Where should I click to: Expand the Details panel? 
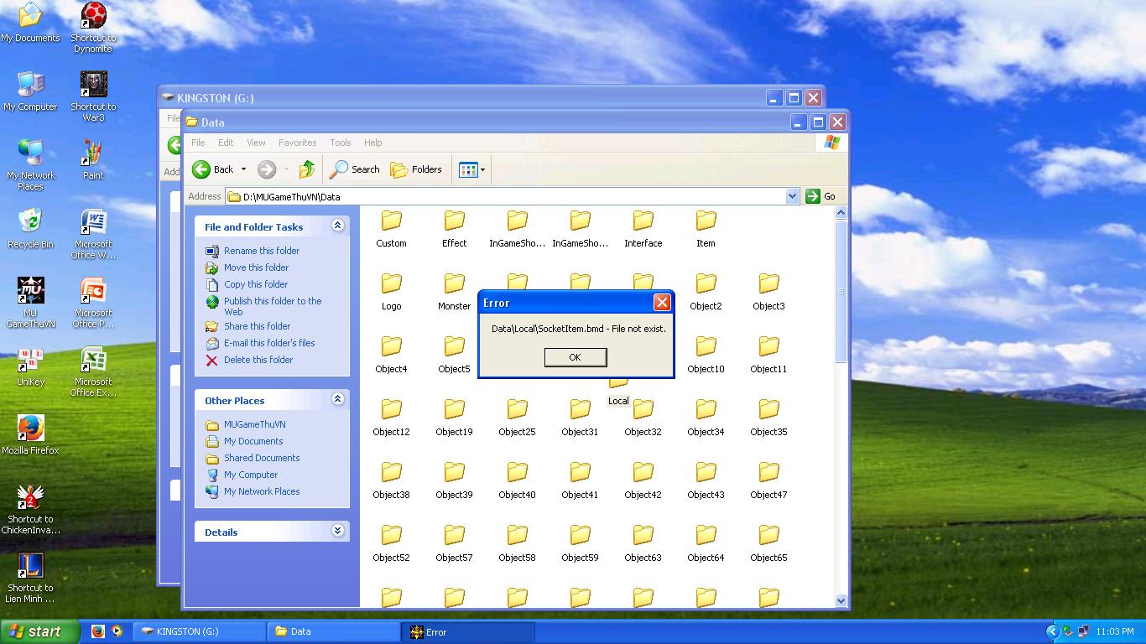click(x=337, y=531)
